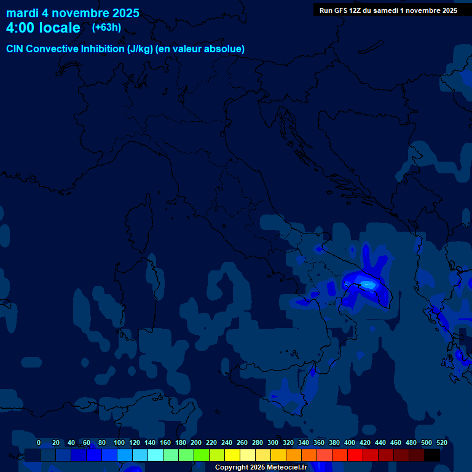The width and height of the screenshot is (472, 472).
Task: Click the orange swatch between 320 and 340
Action: click(294, 455)
